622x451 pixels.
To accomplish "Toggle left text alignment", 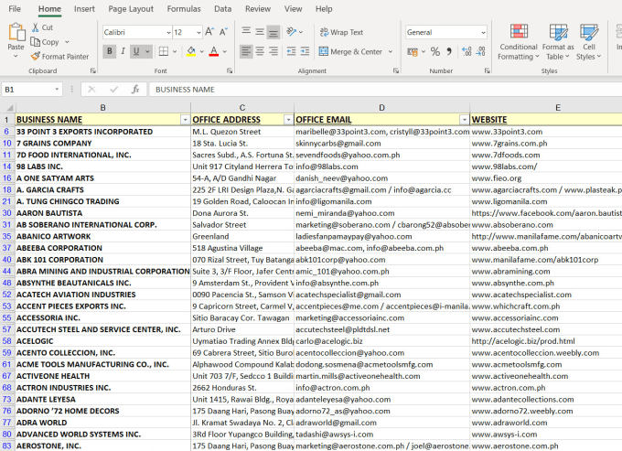I will 246,51.
